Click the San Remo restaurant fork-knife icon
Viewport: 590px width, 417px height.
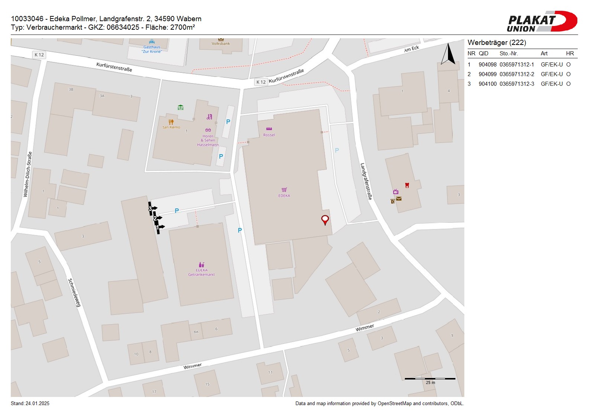point(171,122)
